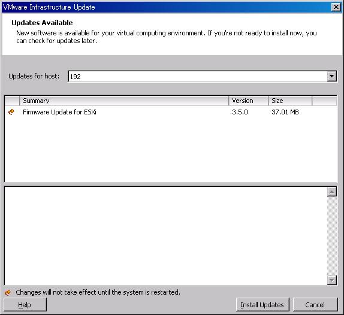Click the description pane scroll down arrow

332,280
